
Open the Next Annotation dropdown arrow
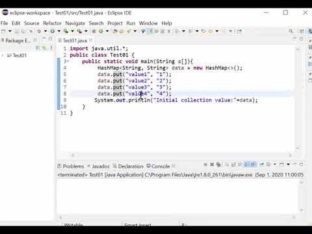tap(183, 31)
